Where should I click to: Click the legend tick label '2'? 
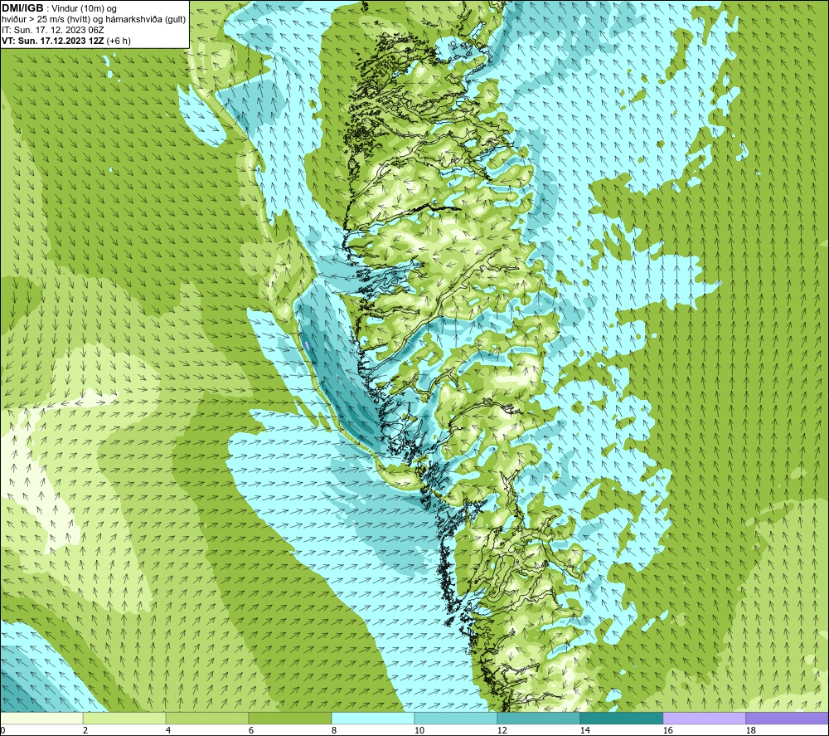coord(85,731)
